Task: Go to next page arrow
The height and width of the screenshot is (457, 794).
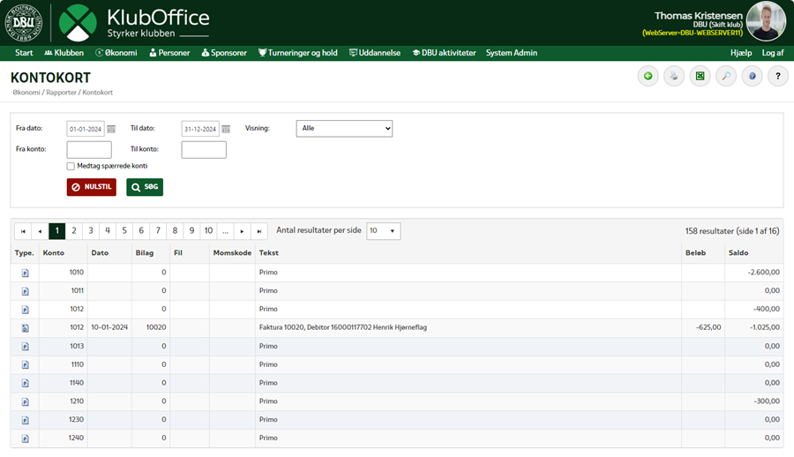Action: click(242, 231)
